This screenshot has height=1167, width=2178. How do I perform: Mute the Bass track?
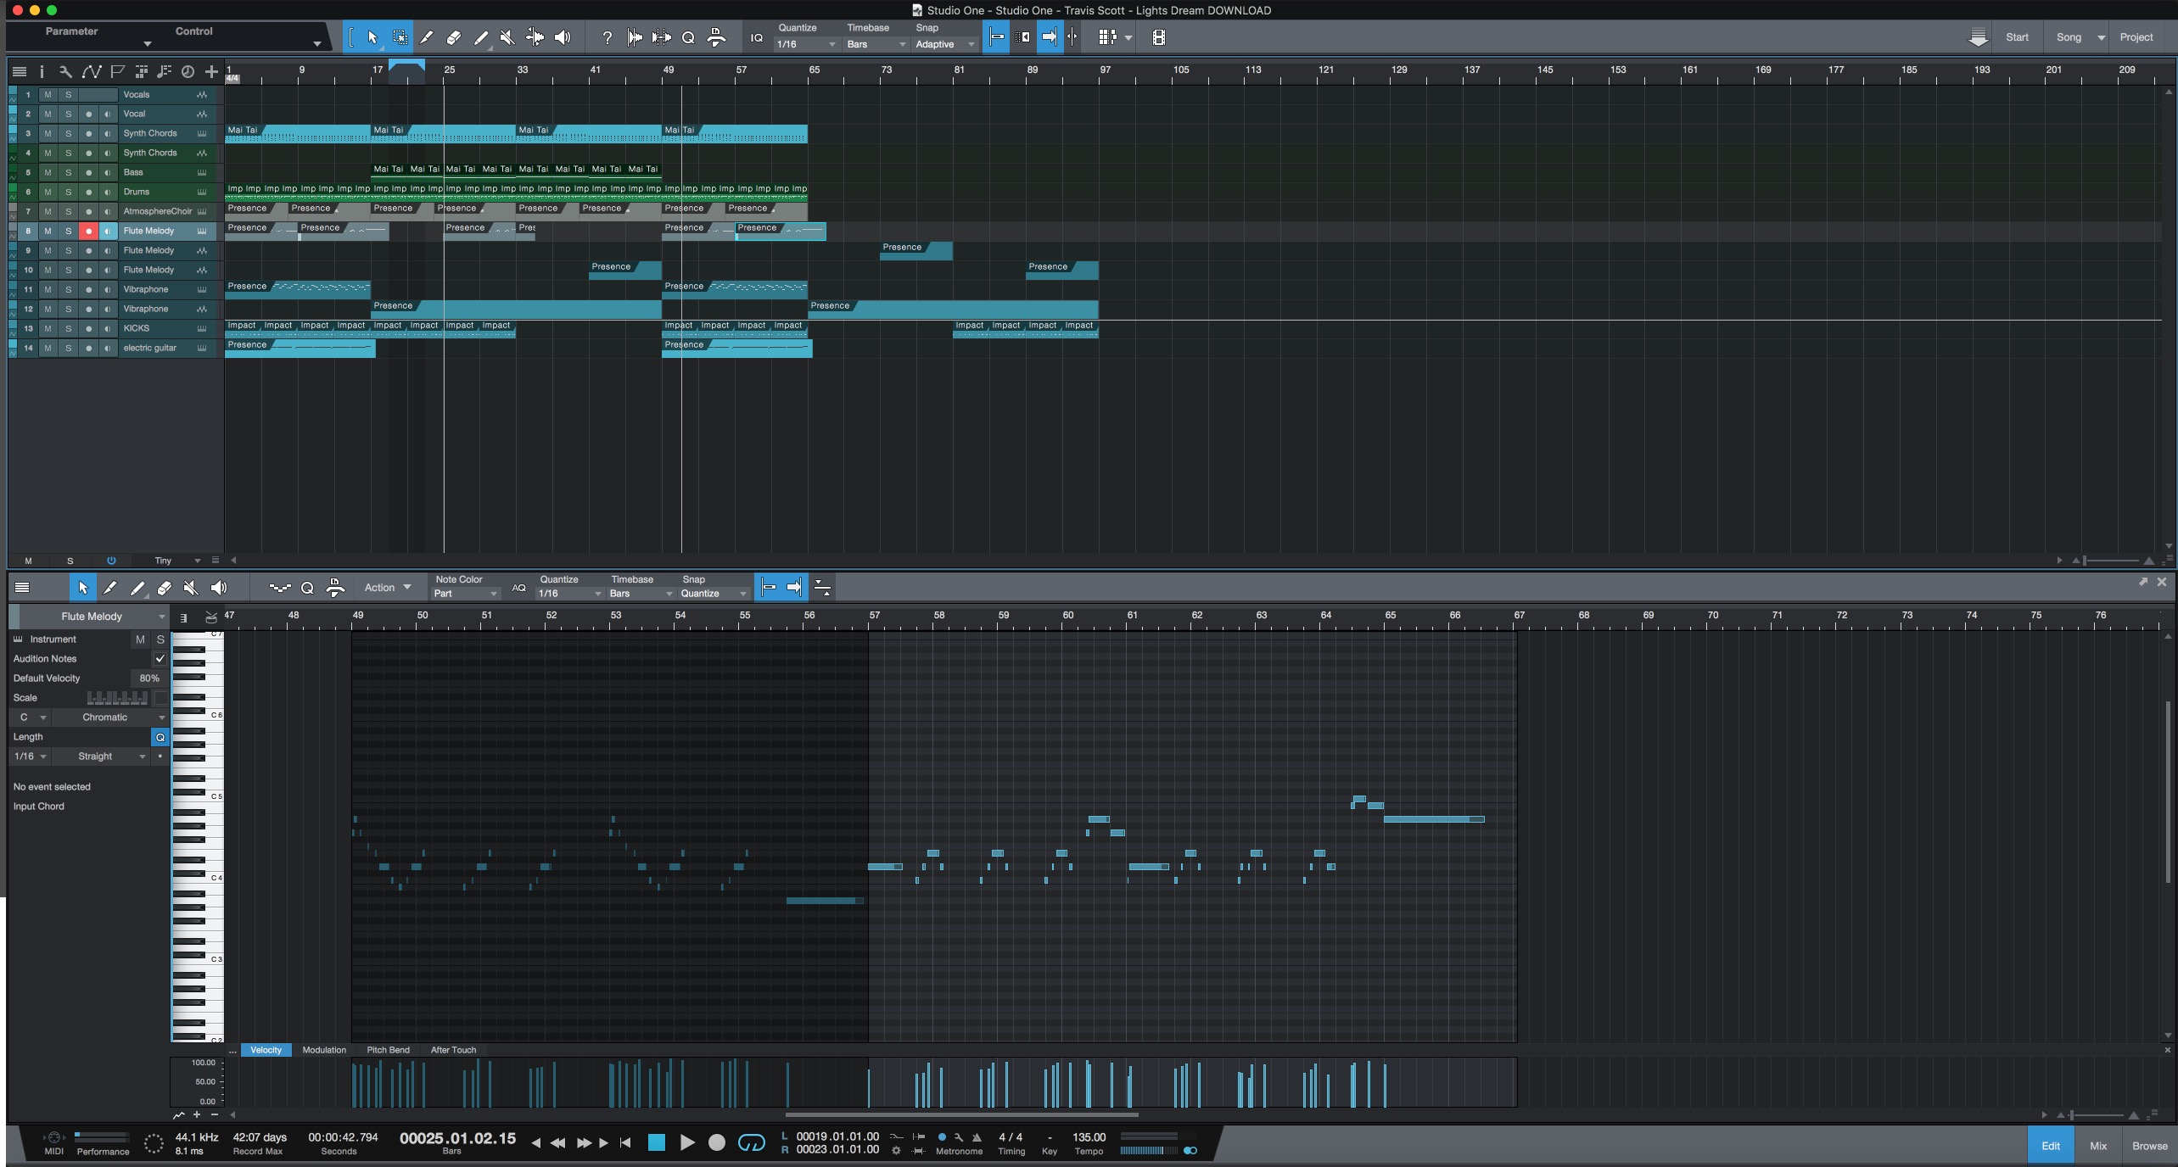click(48, 172)
